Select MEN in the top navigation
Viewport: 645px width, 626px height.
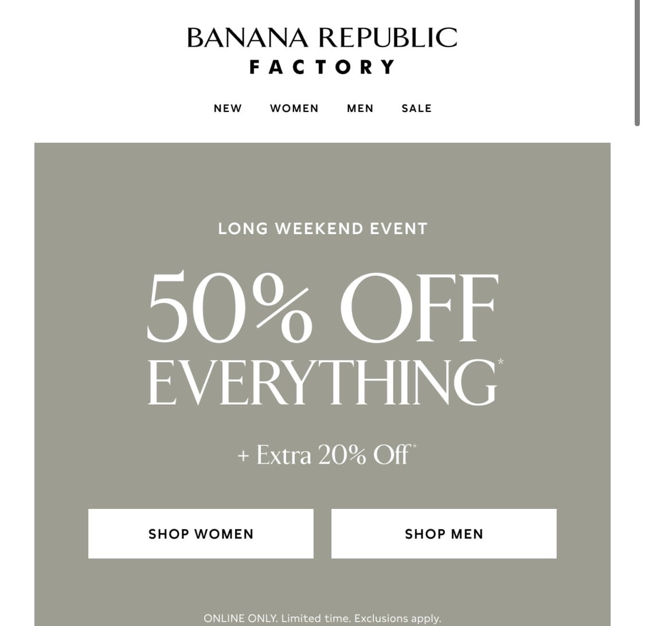tap(360, 108)
